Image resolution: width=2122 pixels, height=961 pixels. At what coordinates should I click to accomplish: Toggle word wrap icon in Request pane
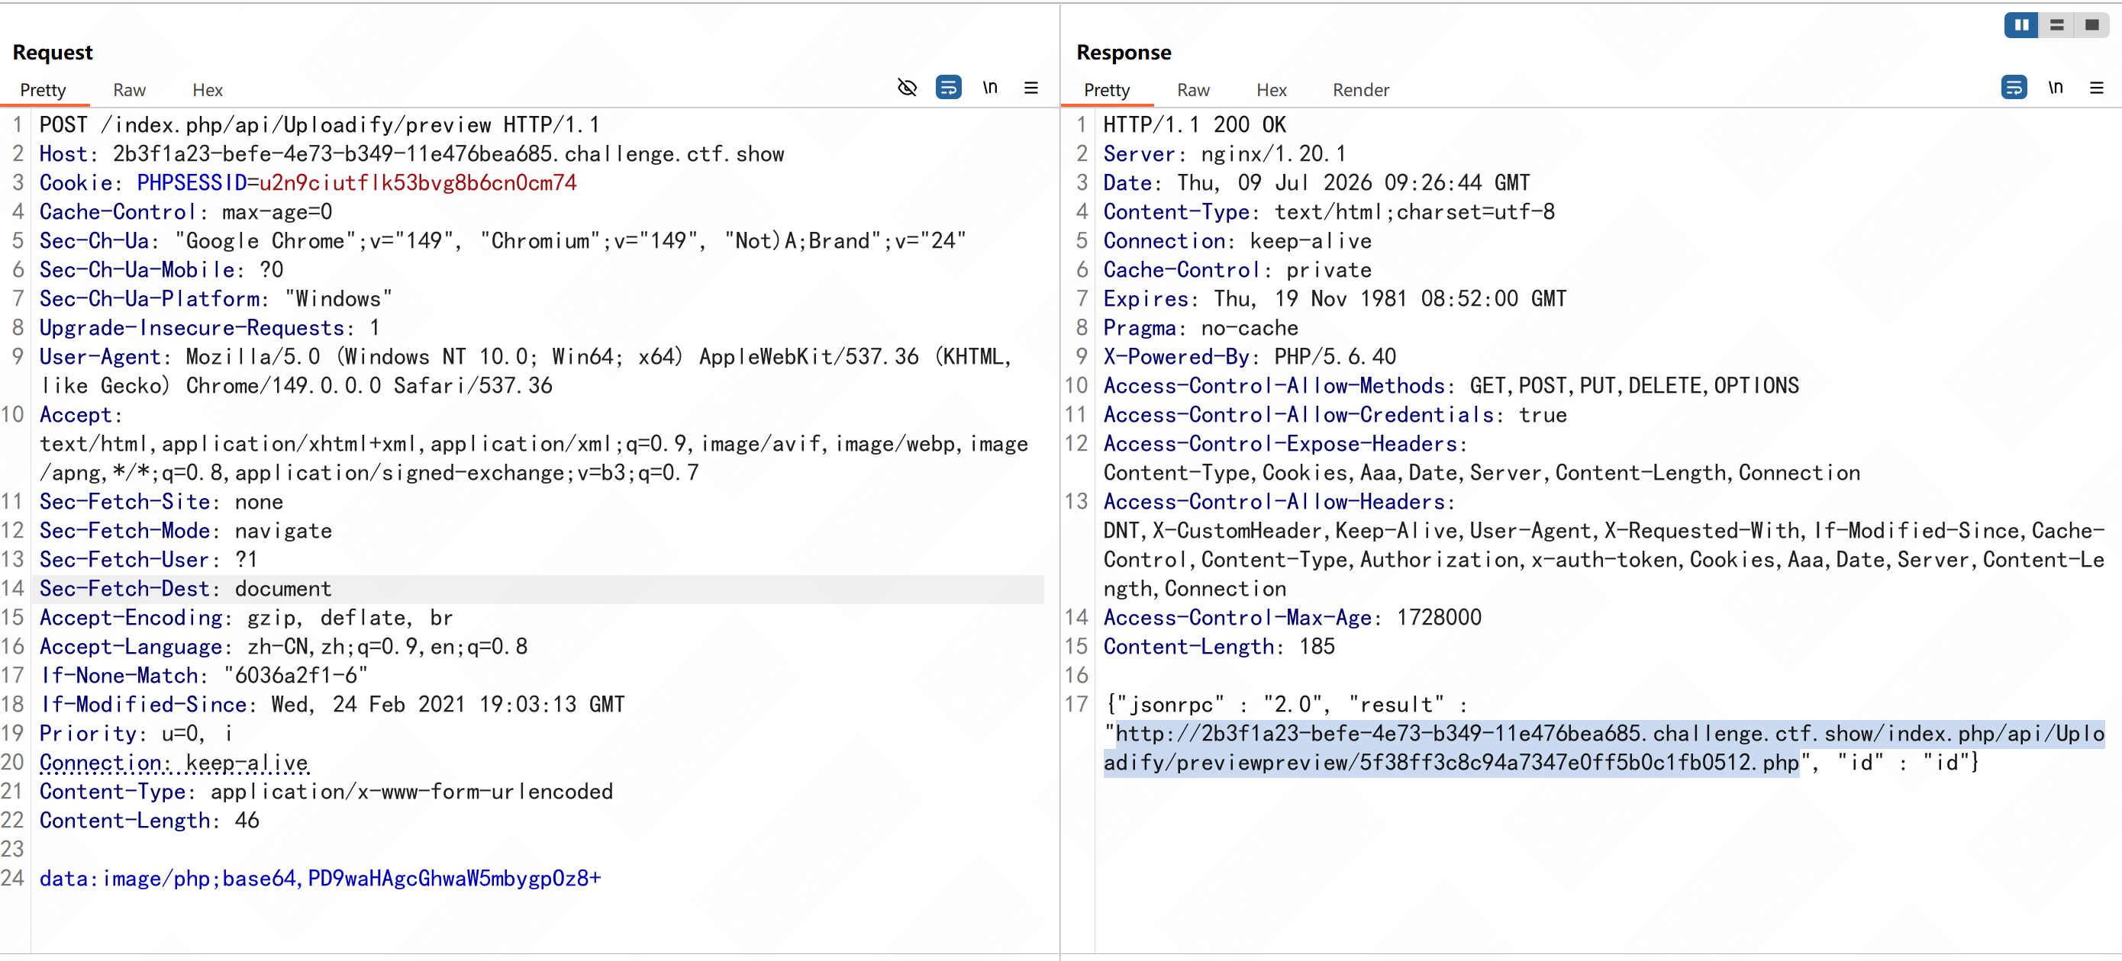tap(948, 87)
